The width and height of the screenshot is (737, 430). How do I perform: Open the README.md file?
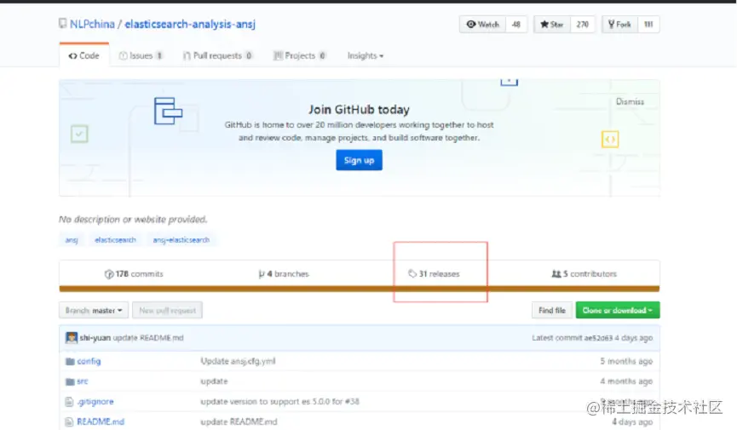coord(101,421)
